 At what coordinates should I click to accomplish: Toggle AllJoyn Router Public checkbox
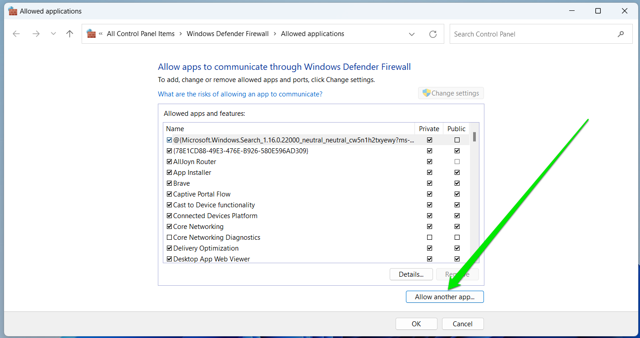click(x=457, y=162)
